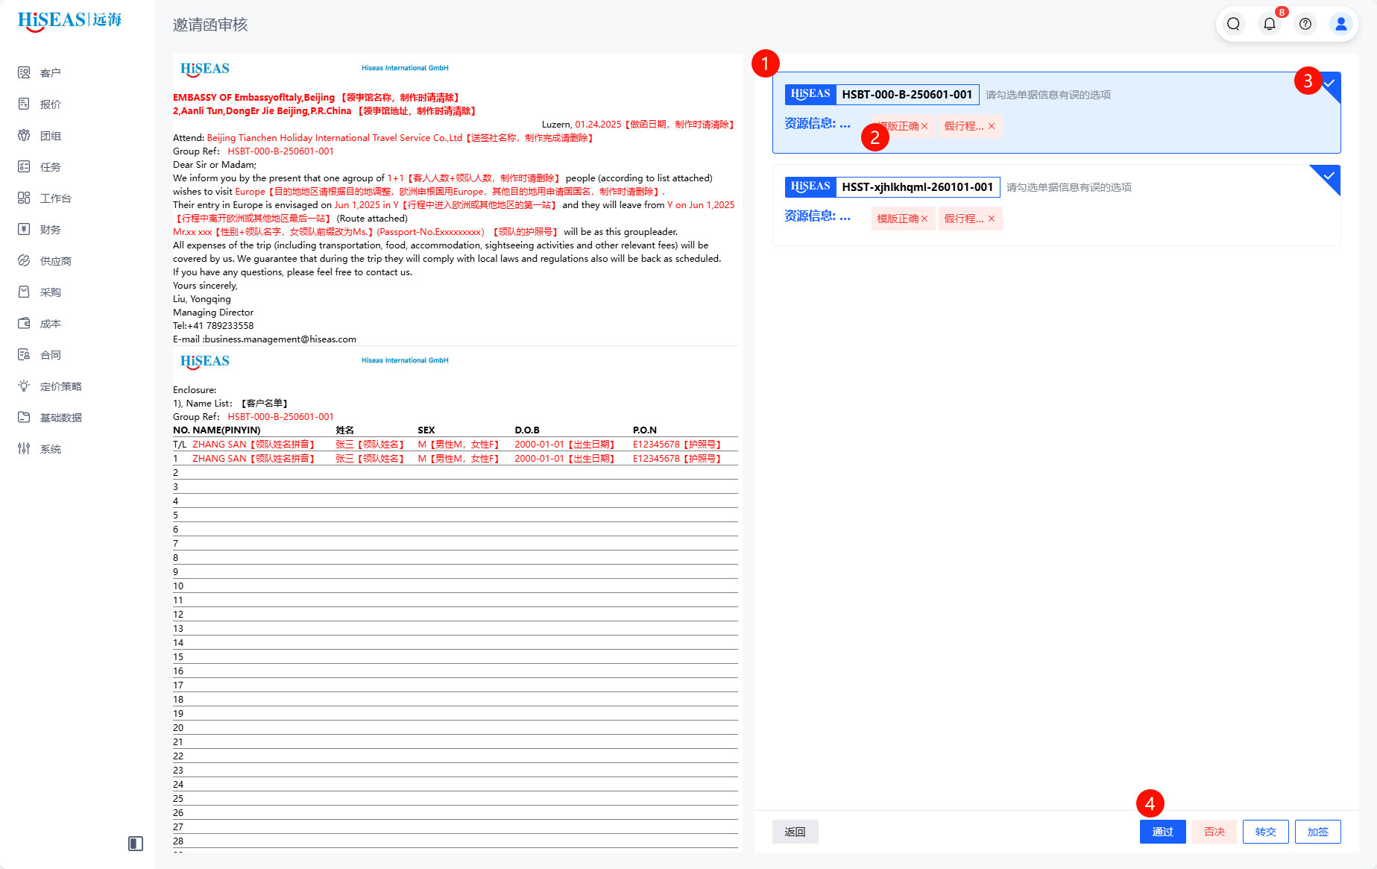
Task: Toggle checkmark corner of HSST-xjhlkhqml-260101-001 card
Action: (1329, 176)
